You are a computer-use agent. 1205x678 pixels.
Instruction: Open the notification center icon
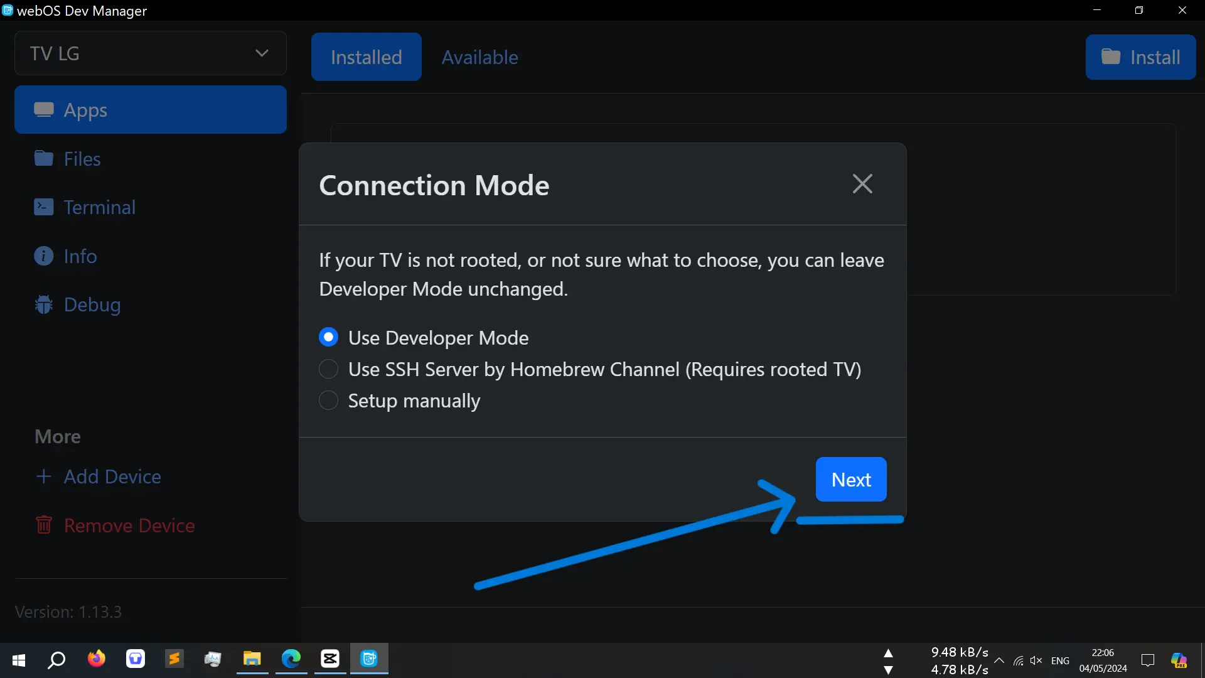[x=1148, y=660]
